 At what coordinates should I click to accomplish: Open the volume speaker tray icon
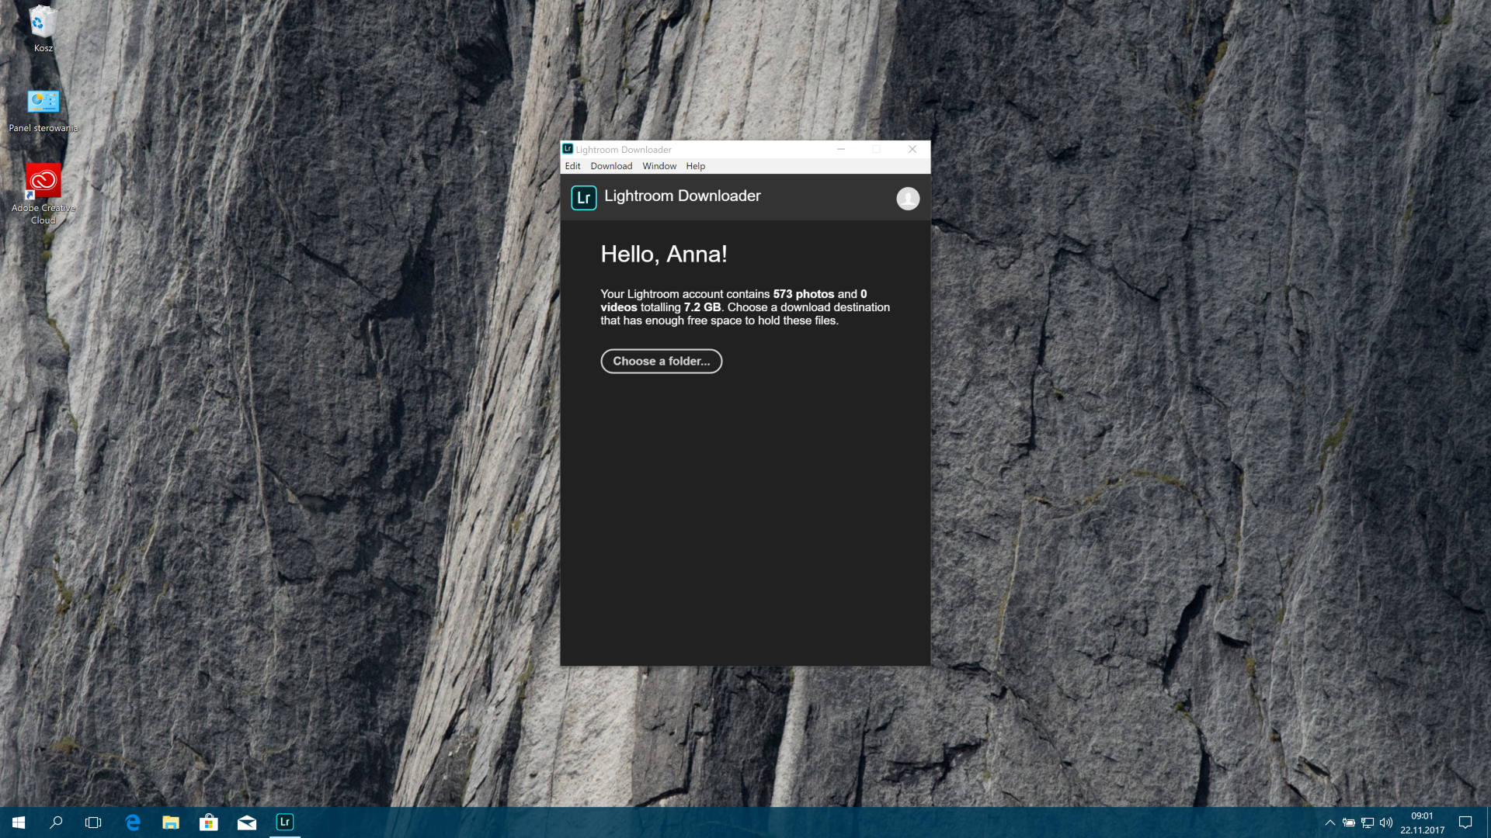1386,822
